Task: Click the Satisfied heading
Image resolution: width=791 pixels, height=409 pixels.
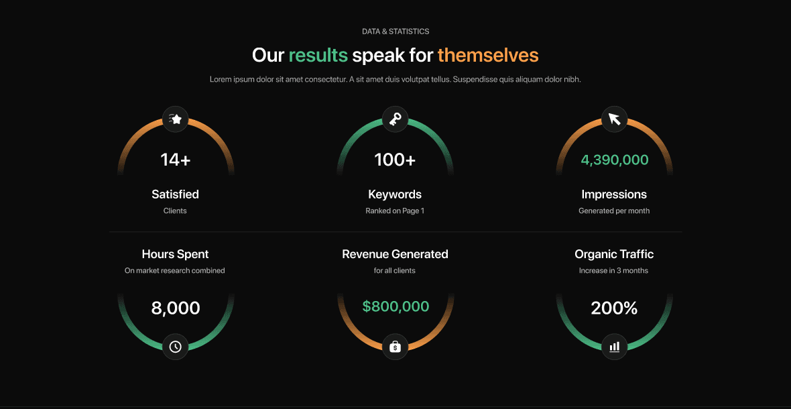Action: coord(176,194)
